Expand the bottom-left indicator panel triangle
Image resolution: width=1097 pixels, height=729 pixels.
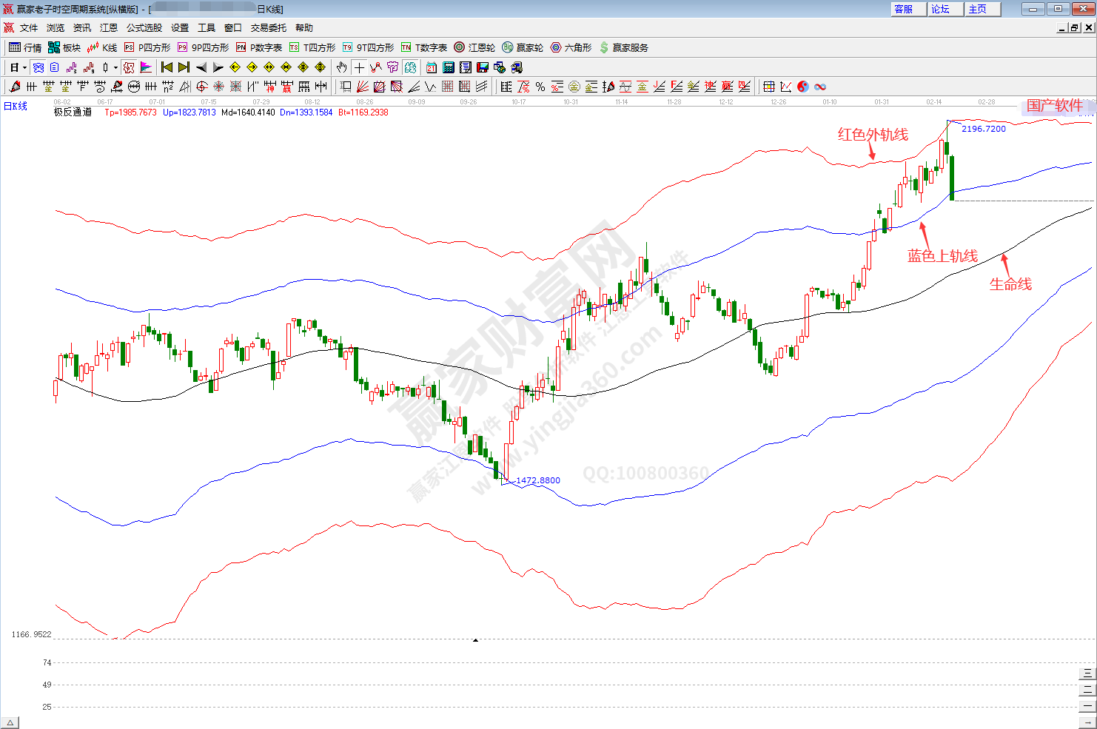(x=10, y=722)
